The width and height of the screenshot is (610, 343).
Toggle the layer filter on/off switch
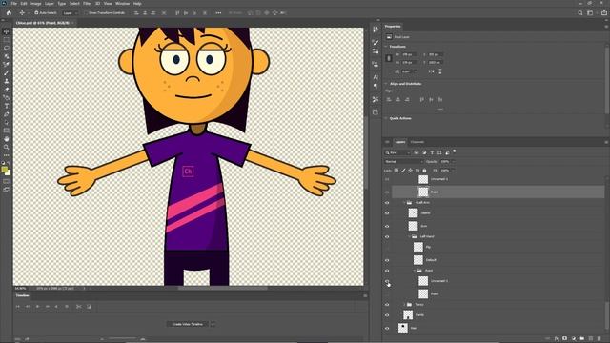pyautogui.click(x=454, y=151)
